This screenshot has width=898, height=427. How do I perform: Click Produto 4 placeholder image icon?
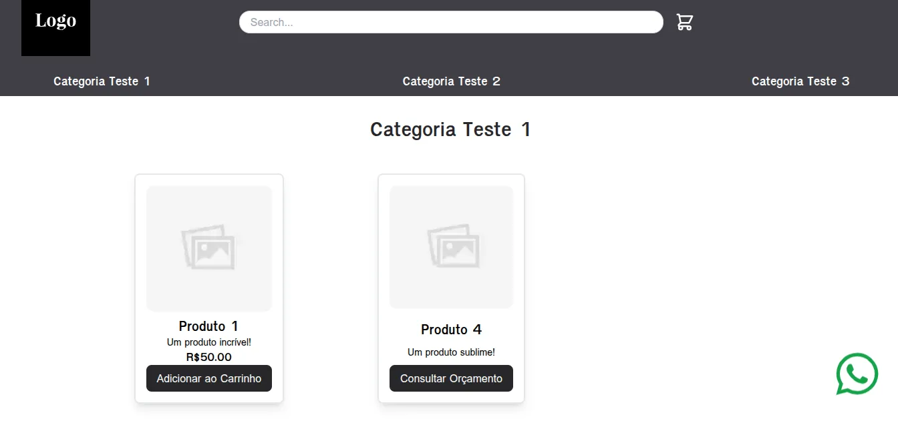(451, 246)
